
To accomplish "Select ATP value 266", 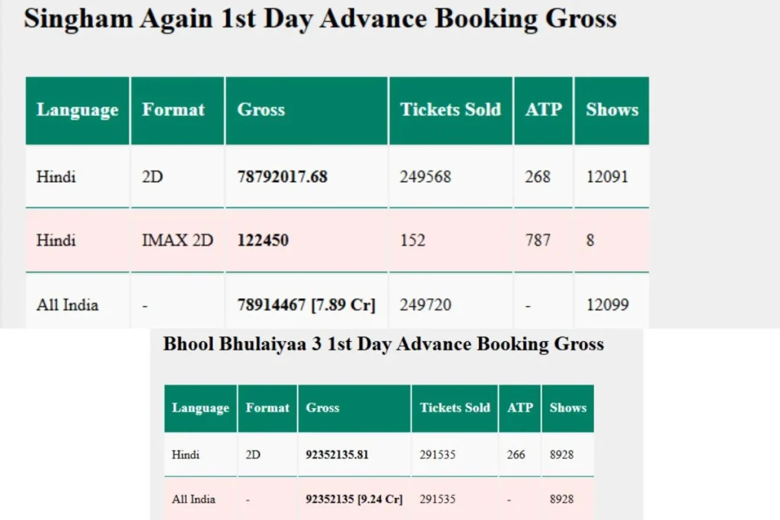I will tap(516, 455).
